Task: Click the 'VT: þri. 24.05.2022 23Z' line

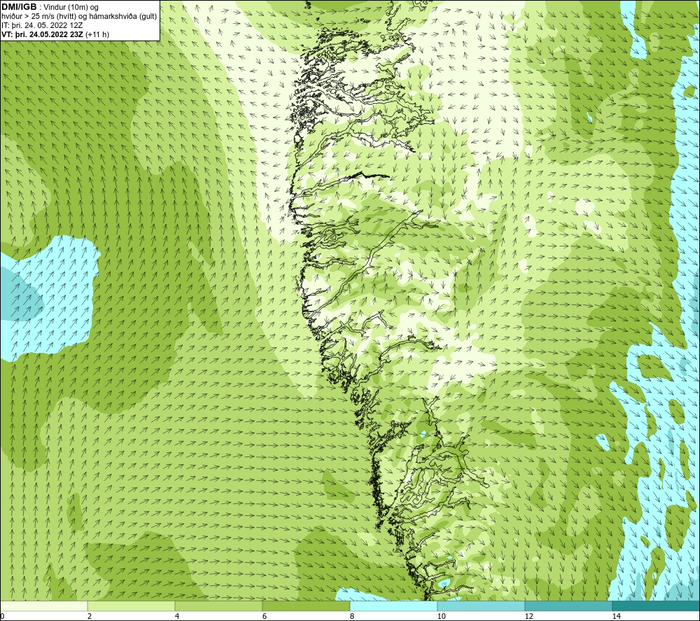Action: 43,34
